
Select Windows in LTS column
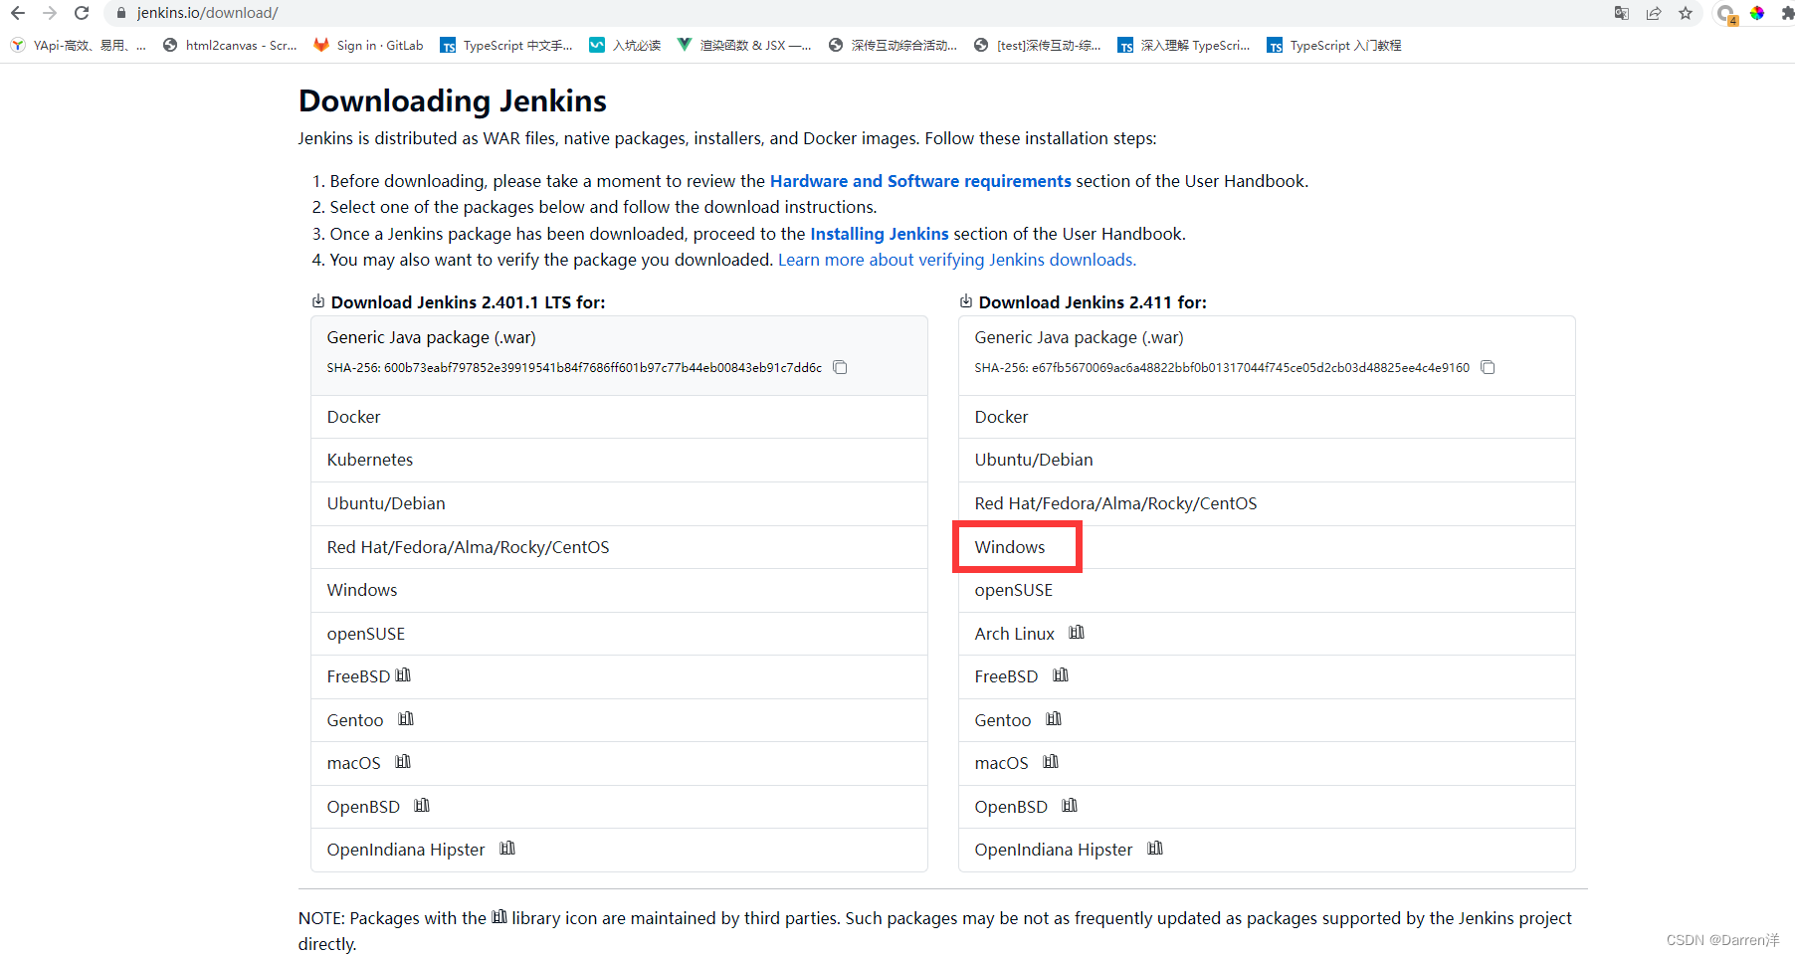(619, 590)
